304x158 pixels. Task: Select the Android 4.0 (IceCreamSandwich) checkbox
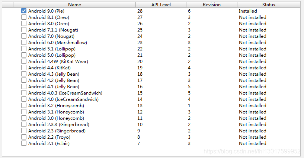(x=24, y=99)
